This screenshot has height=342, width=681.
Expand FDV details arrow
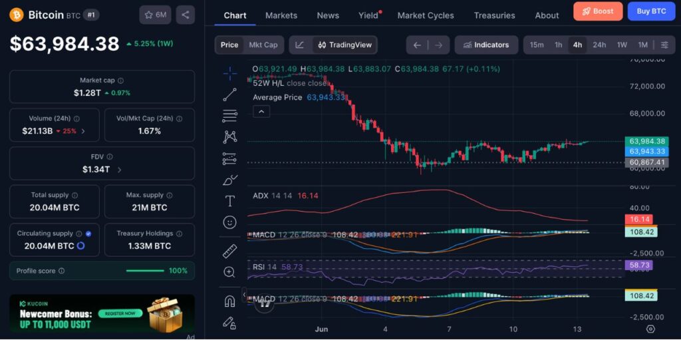tap(120, 170)
